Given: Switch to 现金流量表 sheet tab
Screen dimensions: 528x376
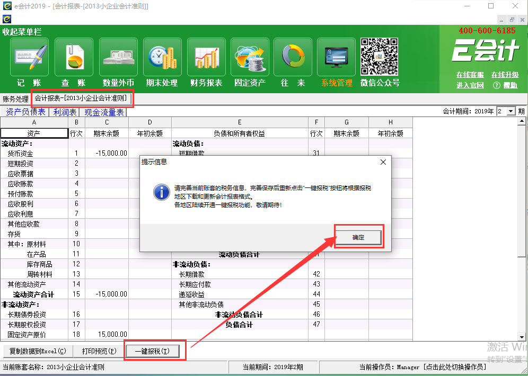Looking at the screenshot, I should pyautogui.click(x=104, y=112).
